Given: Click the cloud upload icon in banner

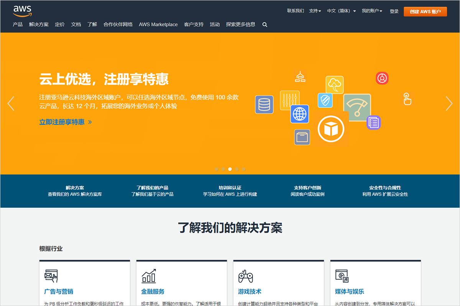Looking at the screenshot, I should tap(335, 85).
